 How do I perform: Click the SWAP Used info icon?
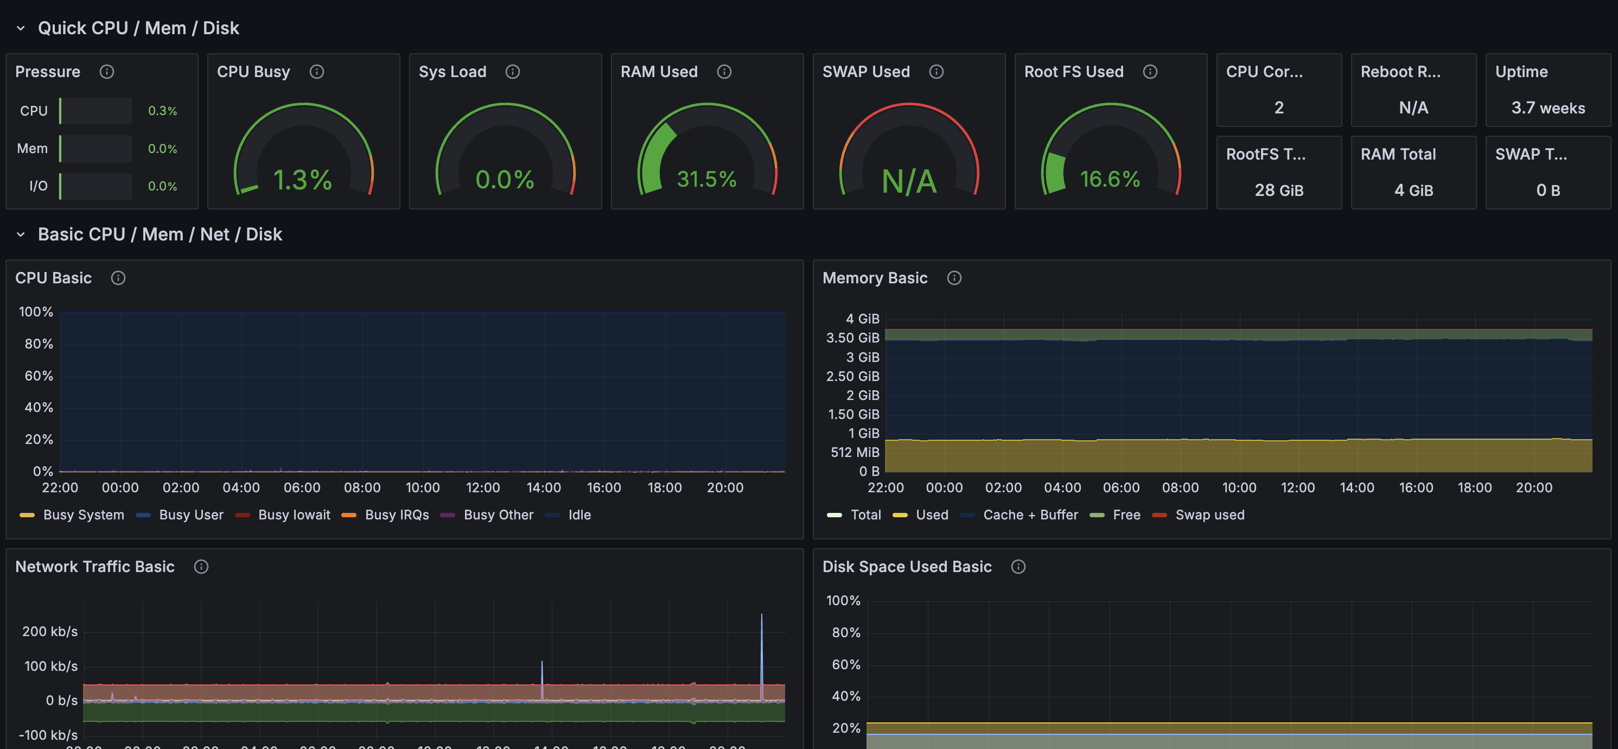click(x=936, y=72)
